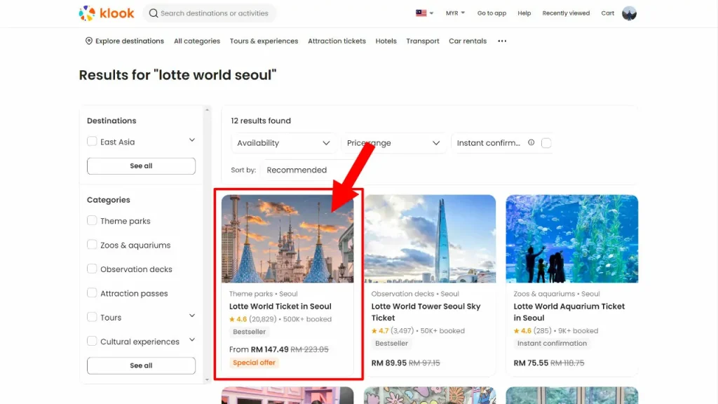Check the Theme parks category
The width and height of the screenshot is (718, 404).
(x=92, y=221)
